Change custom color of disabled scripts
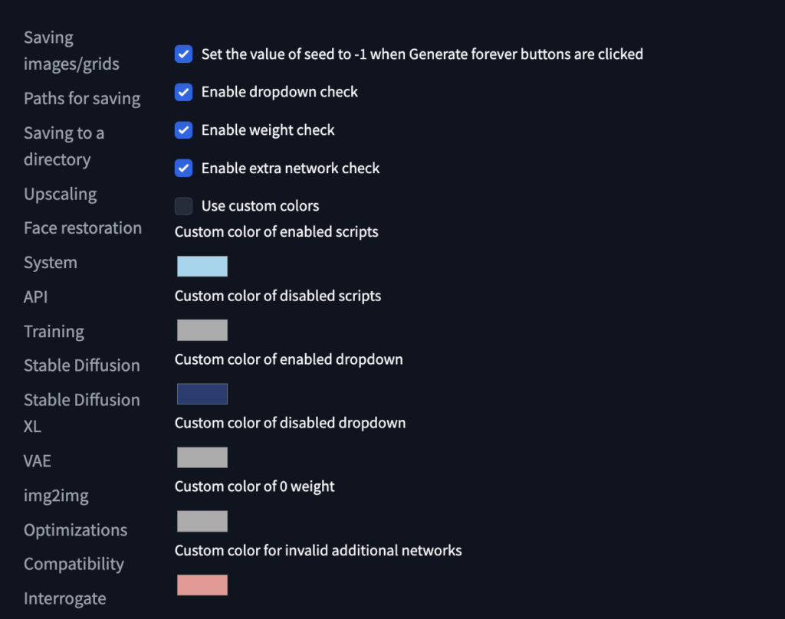Viewport: 785px width, 619px height. click(x=202, y=329)
